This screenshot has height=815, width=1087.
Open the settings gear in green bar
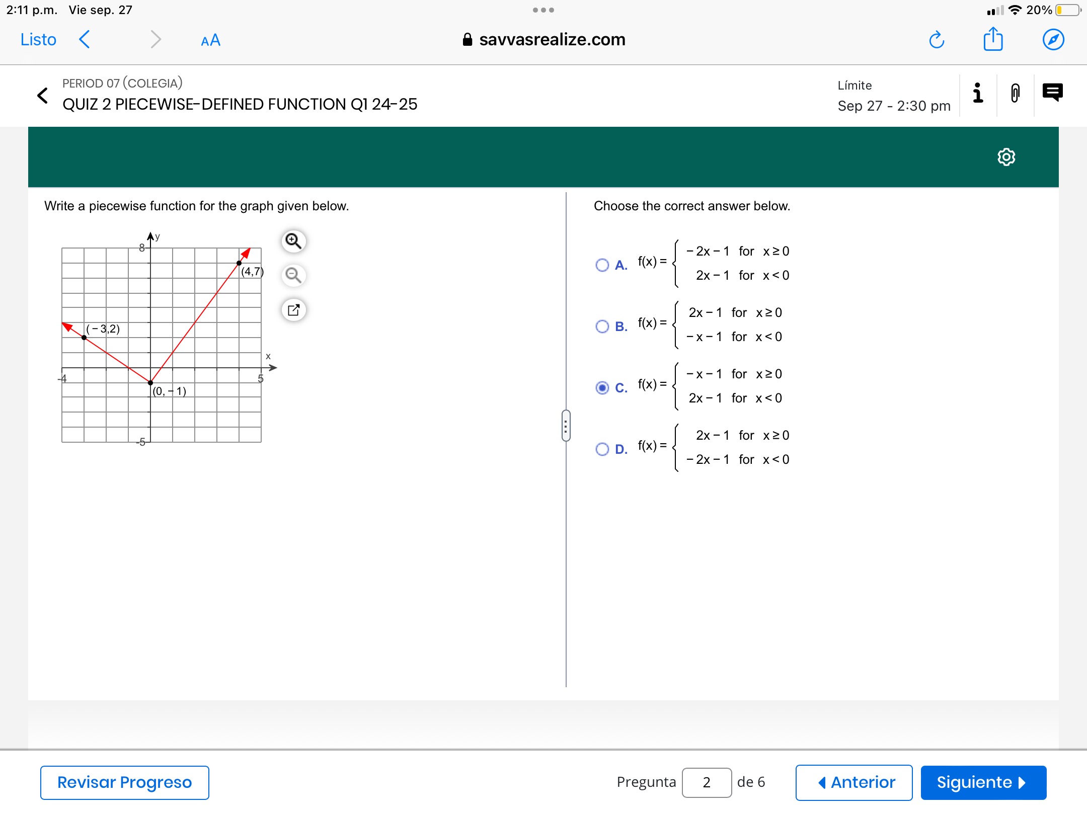click(x=1006, y=157)
